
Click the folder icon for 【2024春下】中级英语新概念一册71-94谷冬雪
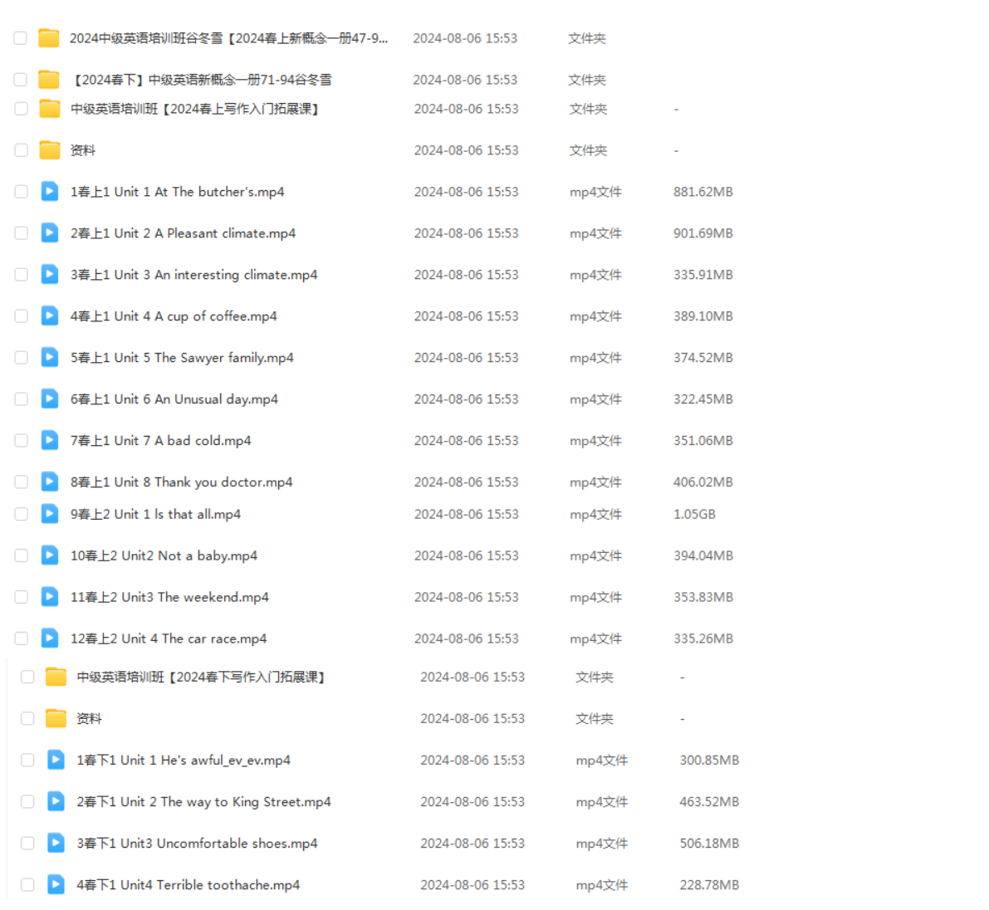(x=49, y=80)
